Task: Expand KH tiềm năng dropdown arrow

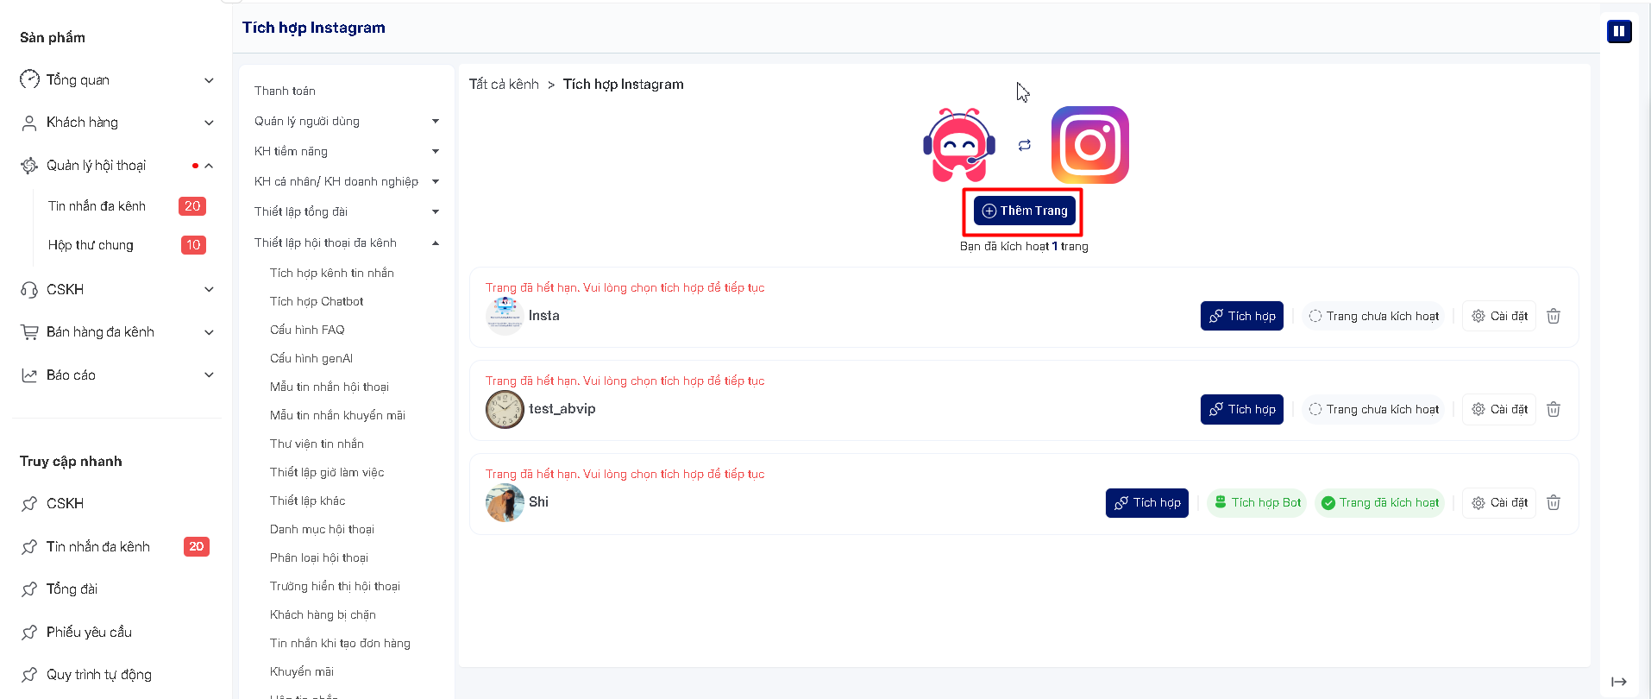Action: click(436, 152)
